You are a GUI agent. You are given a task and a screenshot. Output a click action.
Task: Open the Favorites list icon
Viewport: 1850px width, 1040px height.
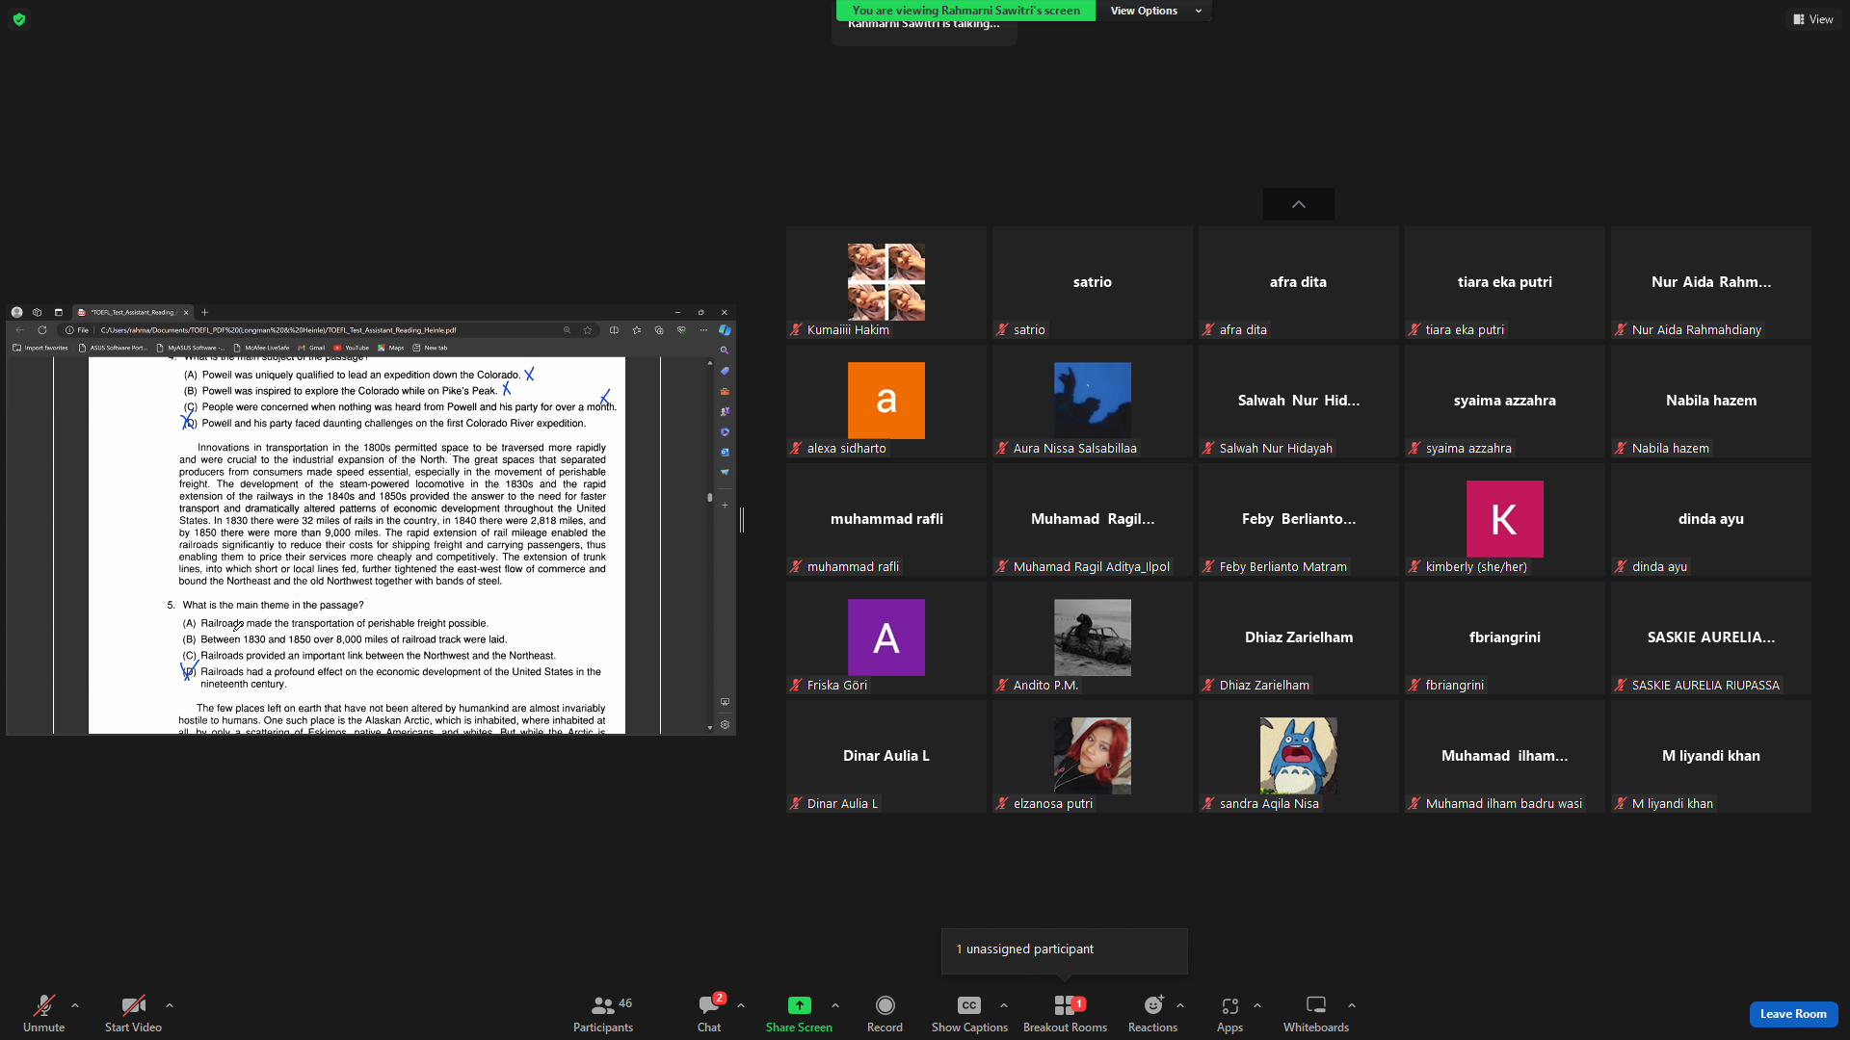(x=637, y=330)
